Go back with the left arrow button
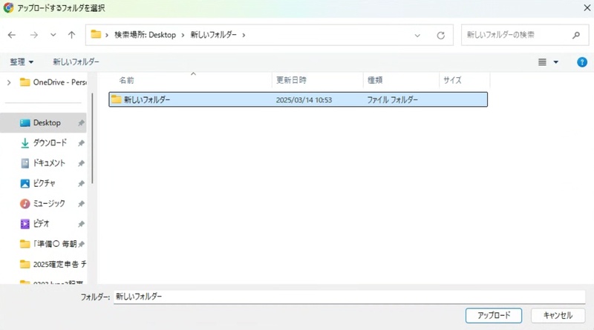594x330 pixels. pyautogui.click(x=12, y=35)
